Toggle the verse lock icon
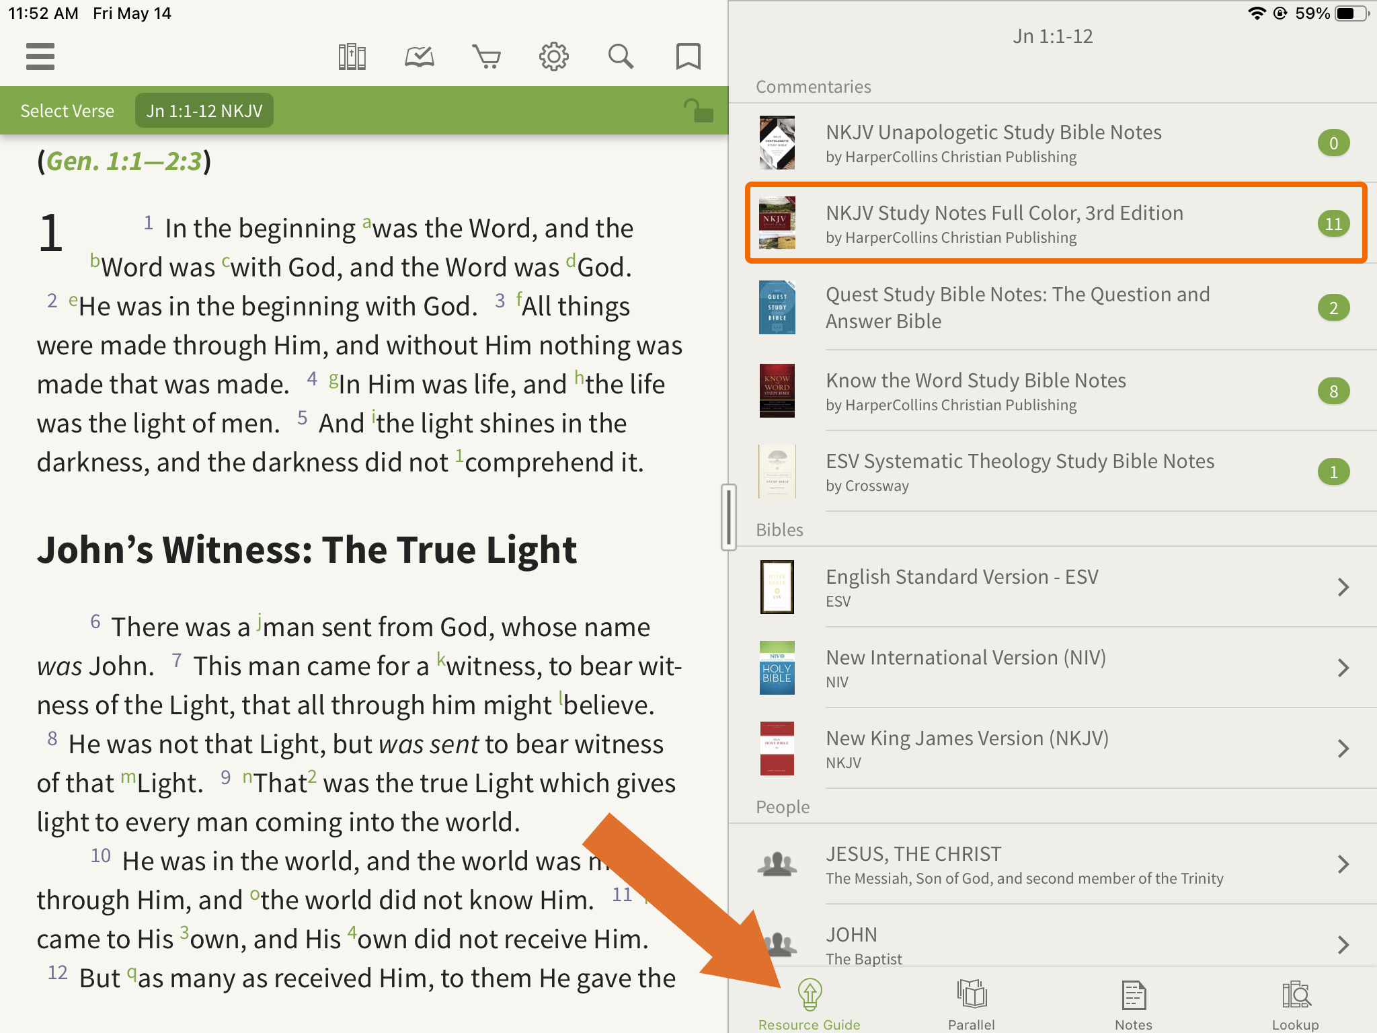The image size is (1377, 1033). coord(698,110)
